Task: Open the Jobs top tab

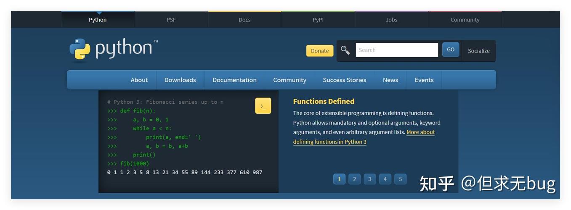Action: click(391, 20)
